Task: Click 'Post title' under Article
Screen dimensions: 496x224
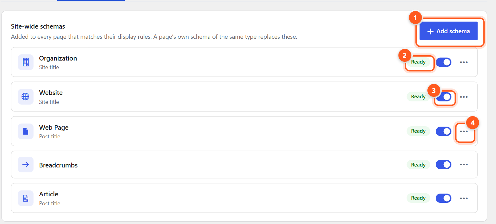Action: pos(50,203)
